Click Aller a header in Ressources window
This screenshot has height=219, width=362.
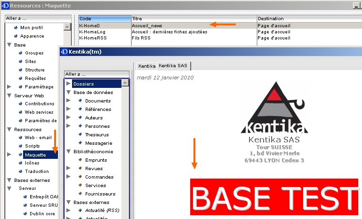tap(38, 18)
